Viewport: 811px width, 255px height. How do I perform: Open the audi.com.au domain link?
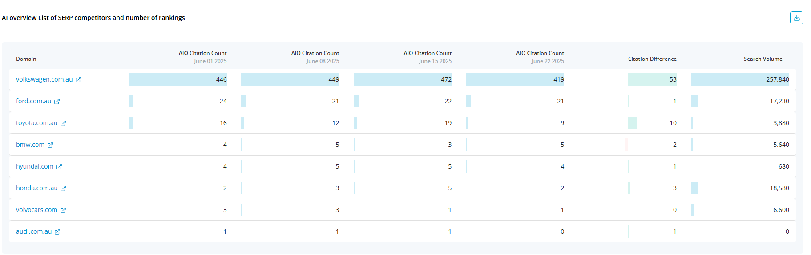tap(34, 231)
